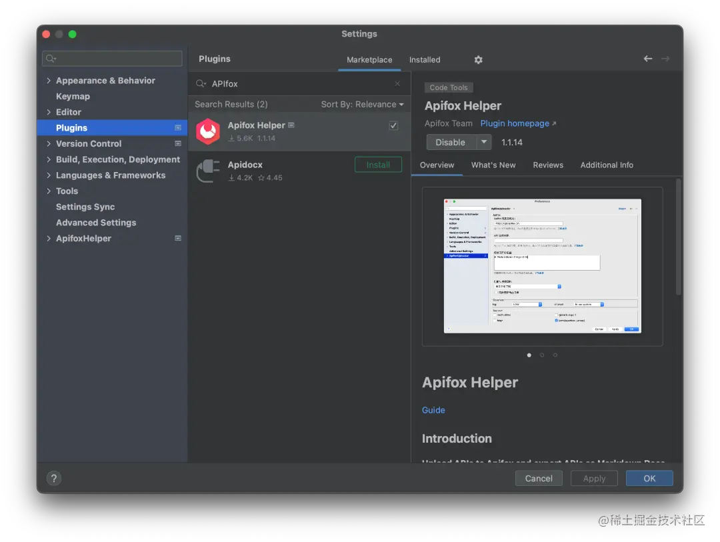Click the plugin description scrollbar
Screen dimensions: 720x542
(678, 237)
